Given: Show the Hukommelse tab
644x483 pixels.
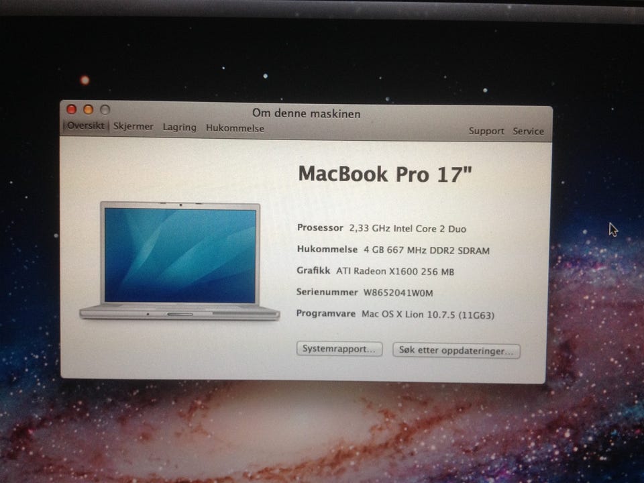Looking at the screenshot, I should tap(235, 128).
